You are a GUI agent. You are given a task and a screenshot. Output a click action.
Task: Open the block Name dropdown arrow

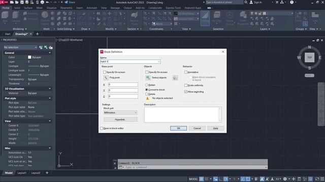(158, 62)
